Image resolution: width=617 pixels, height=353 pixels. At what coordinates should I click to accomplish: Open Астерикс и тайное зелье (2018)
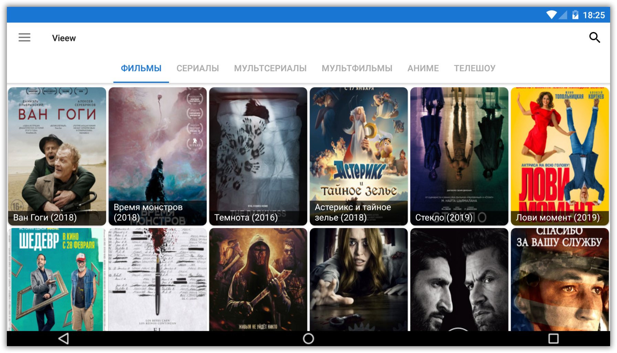click(x=359, y=156)
